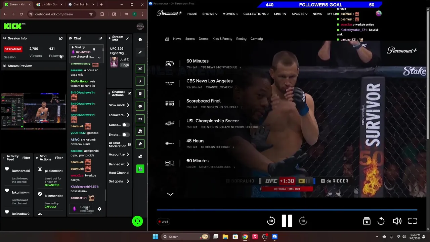Select the Kids & Family filter
The width and height of the screenshot is (430, 242).
(x=222, y=39)
